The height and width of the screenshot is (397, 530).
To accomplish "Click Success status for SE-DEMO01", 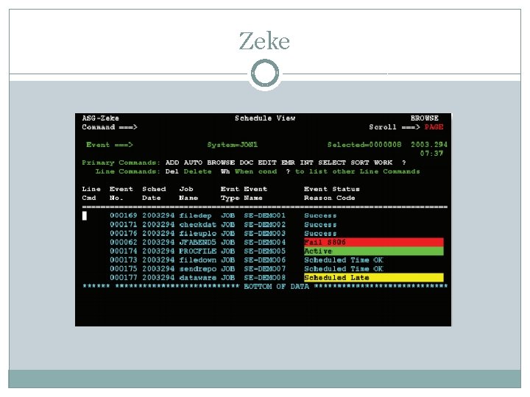I will [320, 215].
